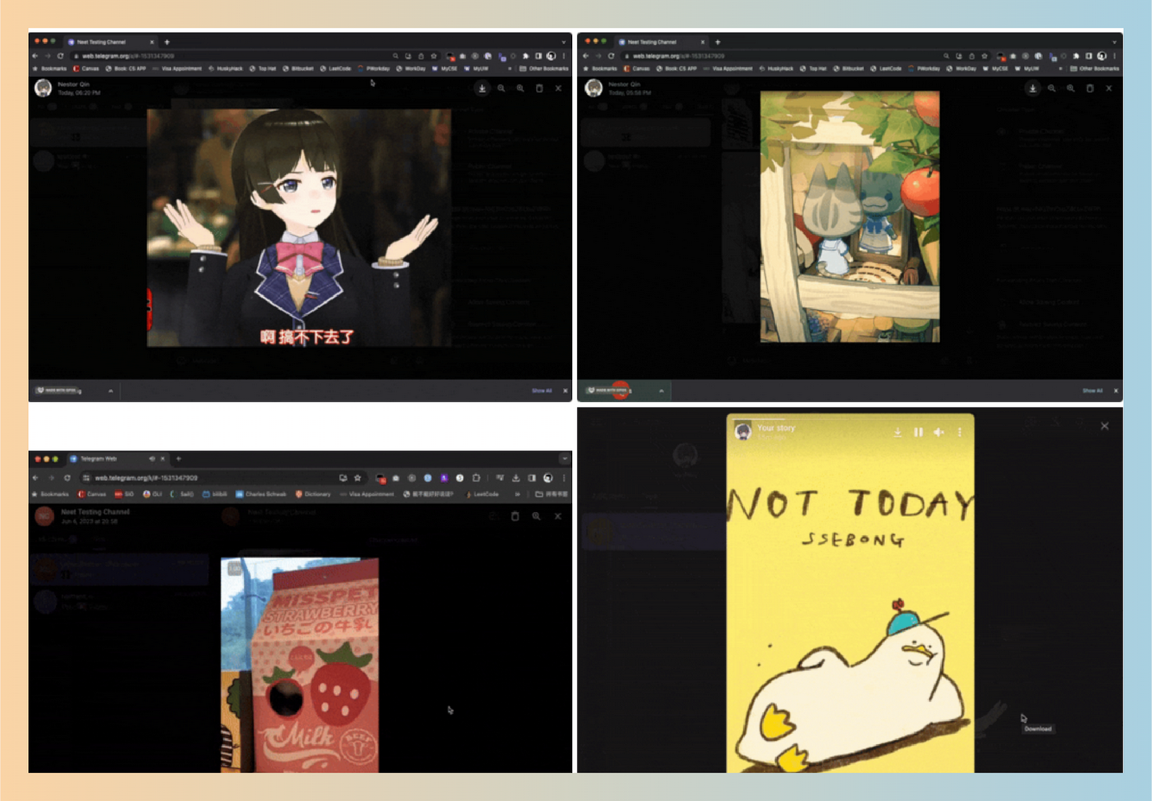Click the address bar in anime girl window
The height and width of the screenshot is (801, 1152).
point(254,56)
